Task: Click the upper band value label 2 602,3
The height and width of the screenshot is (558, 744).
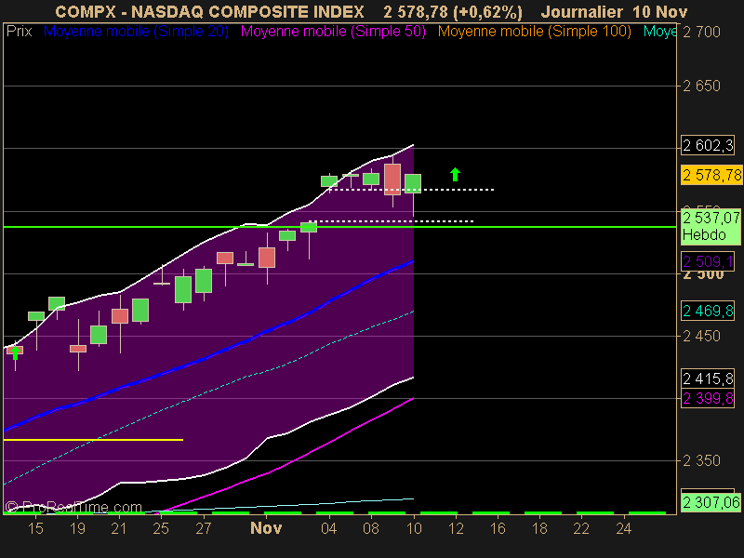Action: [708, 145]
